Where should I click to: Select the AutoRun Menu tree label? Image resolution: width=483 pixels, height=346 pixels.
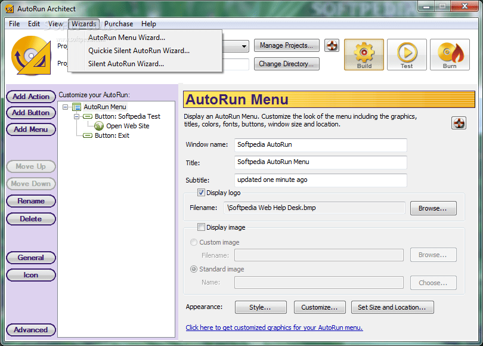105,107
